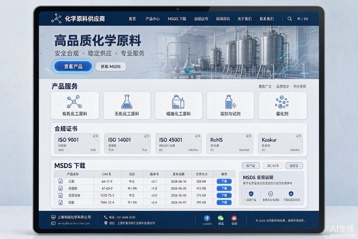Click the shield icon above 下载或联系获取
Viewport: 358px width, 239px height.
click(x=291, y=194)
